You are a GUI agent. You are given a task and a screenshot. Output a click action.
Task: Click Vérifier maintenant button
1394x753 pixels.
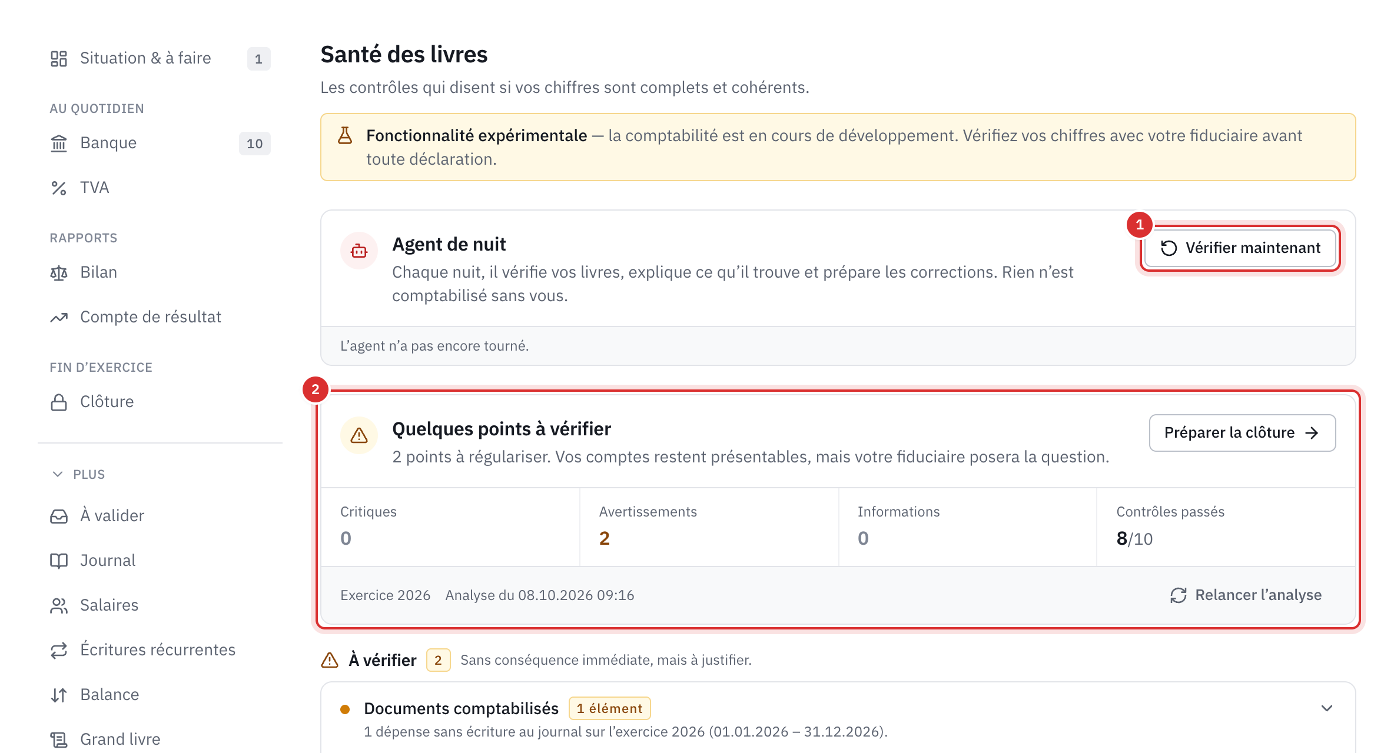tap(1240, 248)
